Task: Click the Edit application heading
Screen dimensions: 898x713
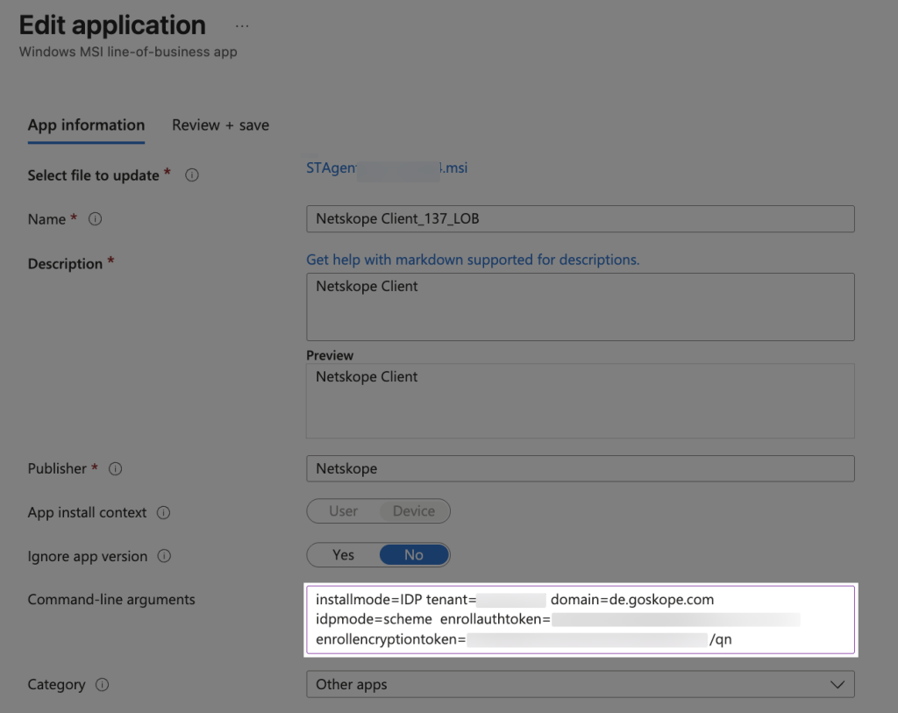Action: coord(112,25)
